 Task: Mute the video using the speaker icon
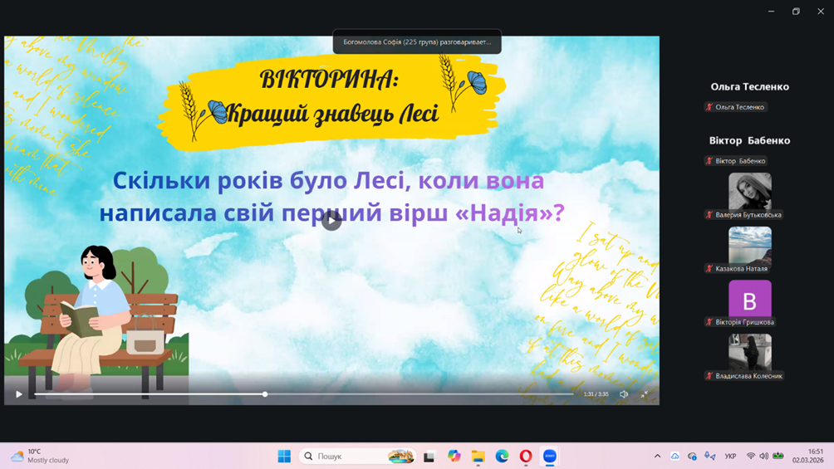(624, 394)
